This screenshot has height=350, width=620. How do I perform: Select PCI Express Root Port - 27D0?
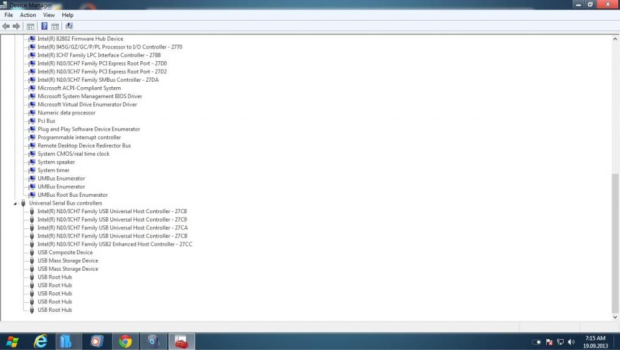(102, 63)
